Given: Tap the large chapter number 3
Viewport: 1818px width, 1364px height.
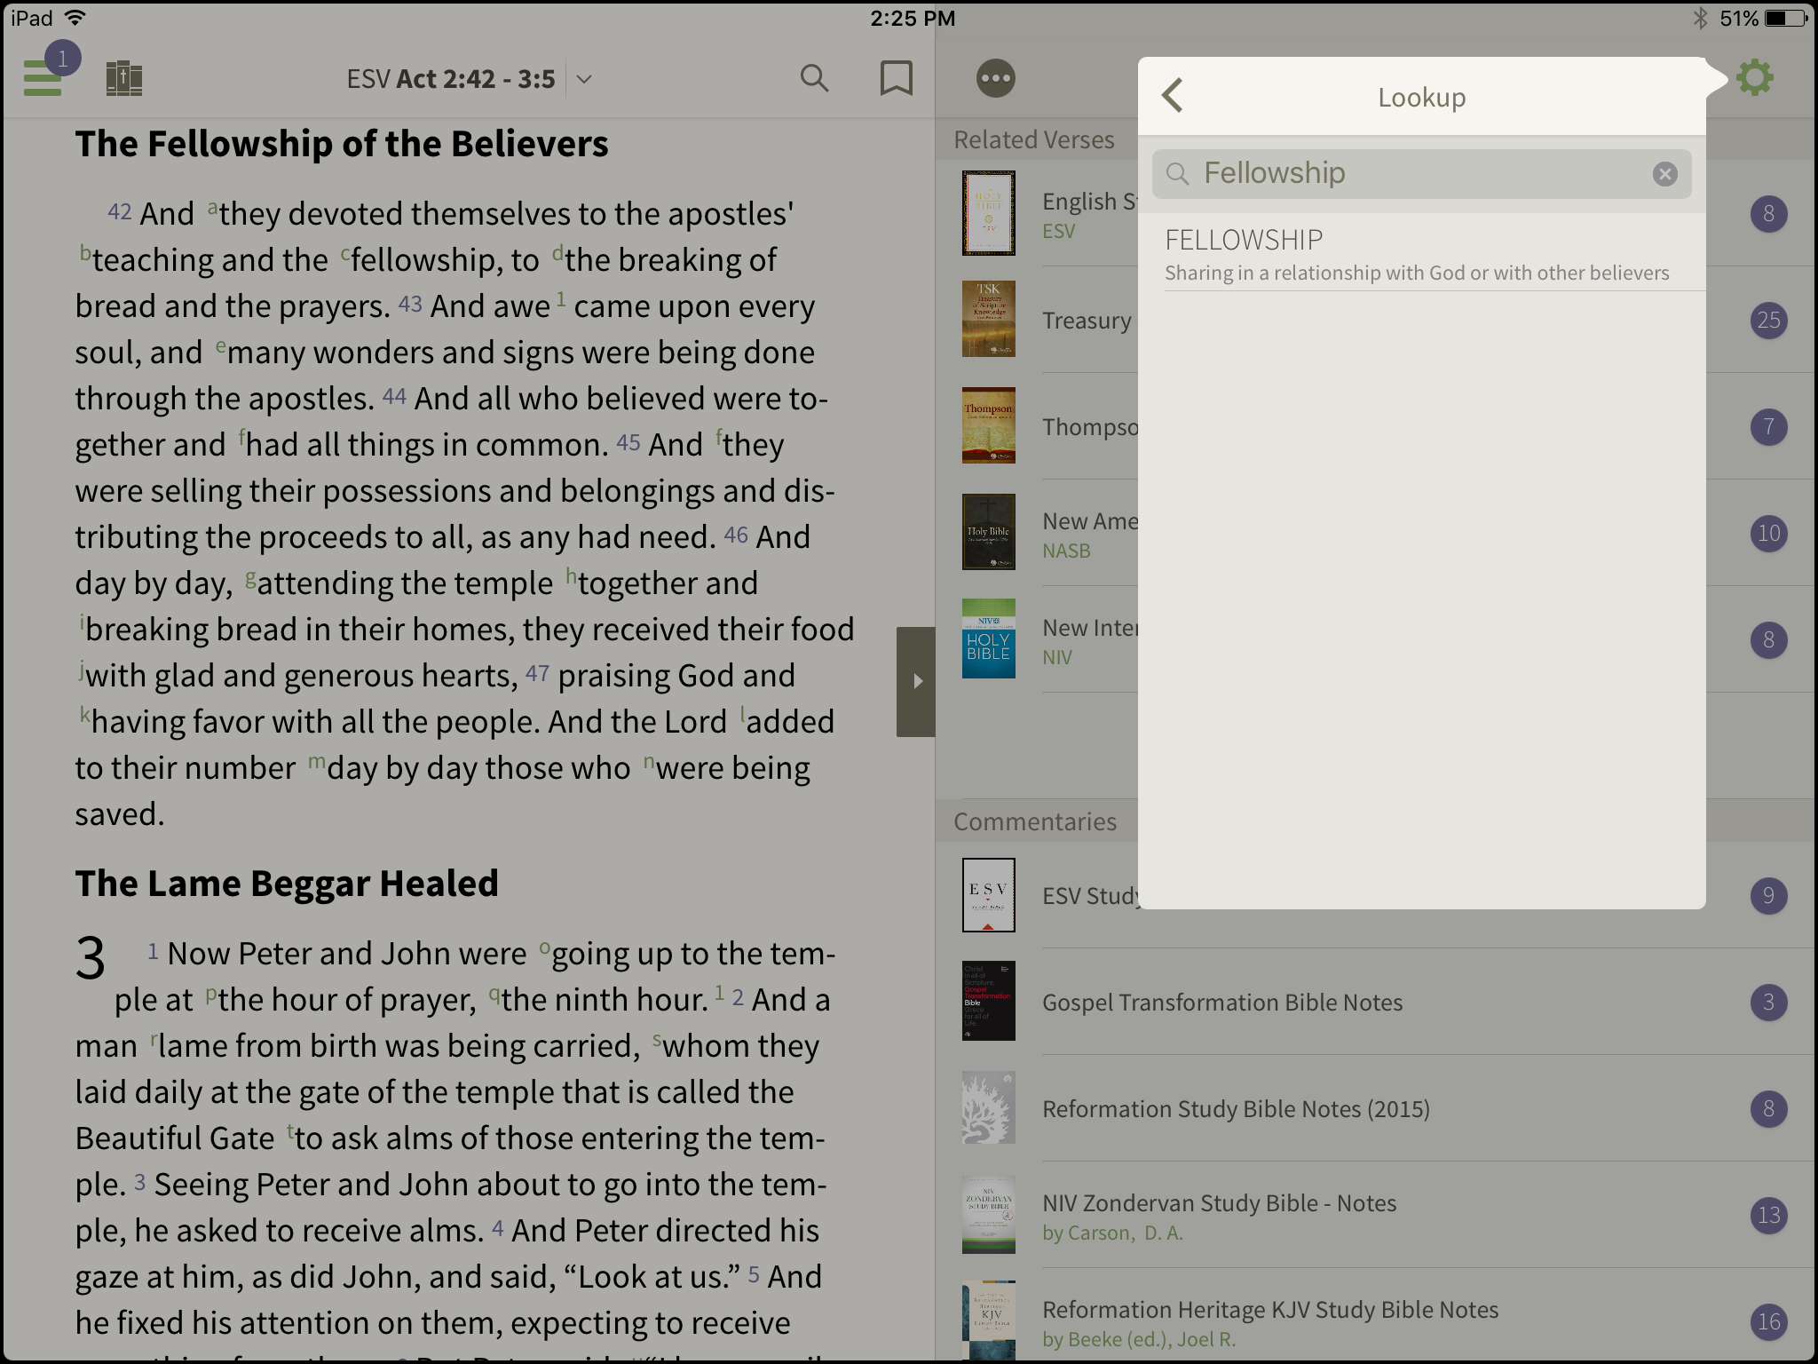Looking at the screenshot, I should pyautogui.click(x=91, y=959).
